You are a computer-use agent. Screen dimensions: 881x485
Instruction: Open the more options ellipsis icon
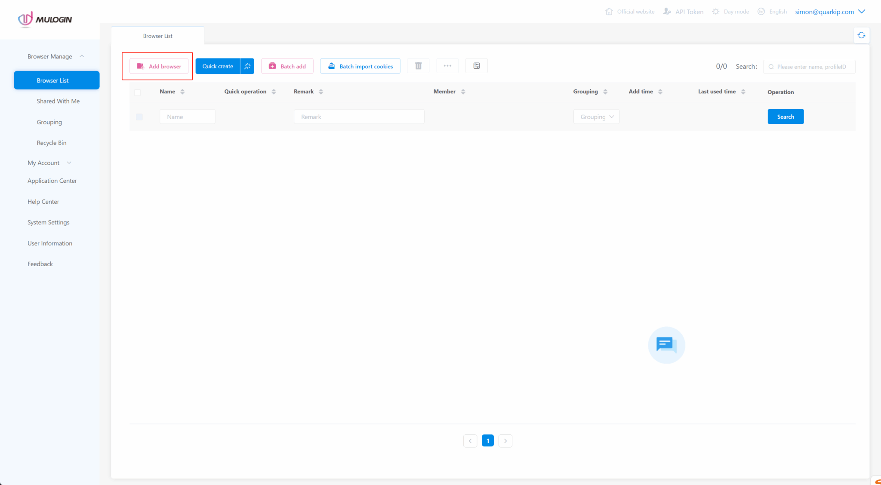coord(447,65)
